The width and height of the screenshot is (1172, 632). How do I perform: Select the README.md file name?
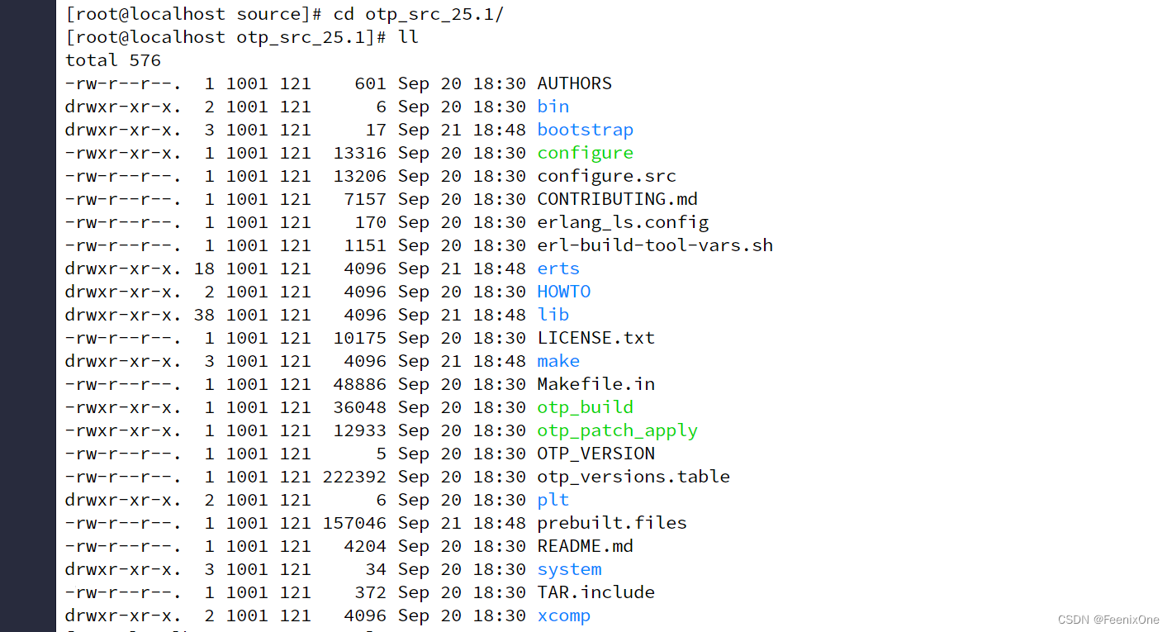(x=585, y=546)
